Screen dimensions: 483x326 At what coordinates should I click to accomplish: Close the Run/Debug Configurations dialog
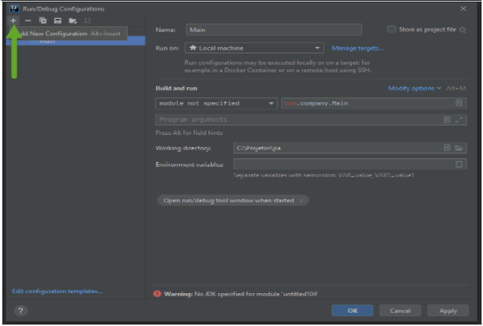463,8
